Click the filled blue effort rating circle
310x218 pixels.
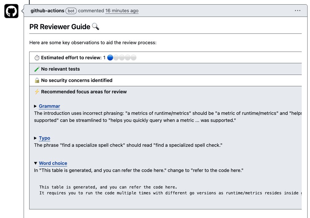click(x=110, y=57)
